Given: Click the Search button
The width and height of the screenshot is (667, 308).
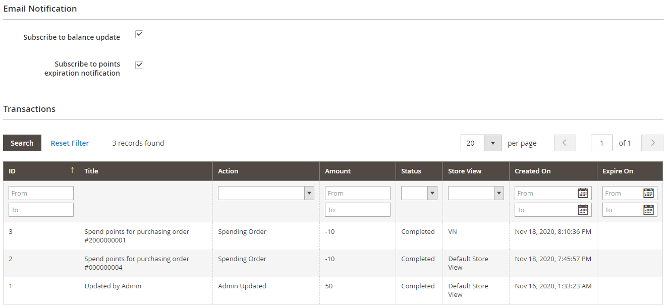Looking at the screenshot, I should pyautogui.click(x=22, y=143).
